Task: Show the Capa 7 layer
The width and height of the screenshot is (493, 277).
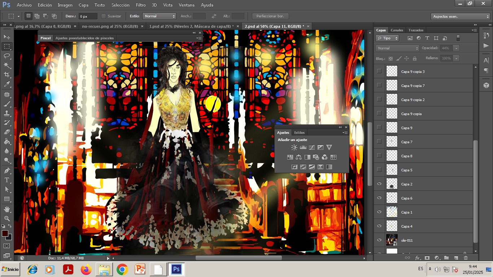Action: pos(379,142)
